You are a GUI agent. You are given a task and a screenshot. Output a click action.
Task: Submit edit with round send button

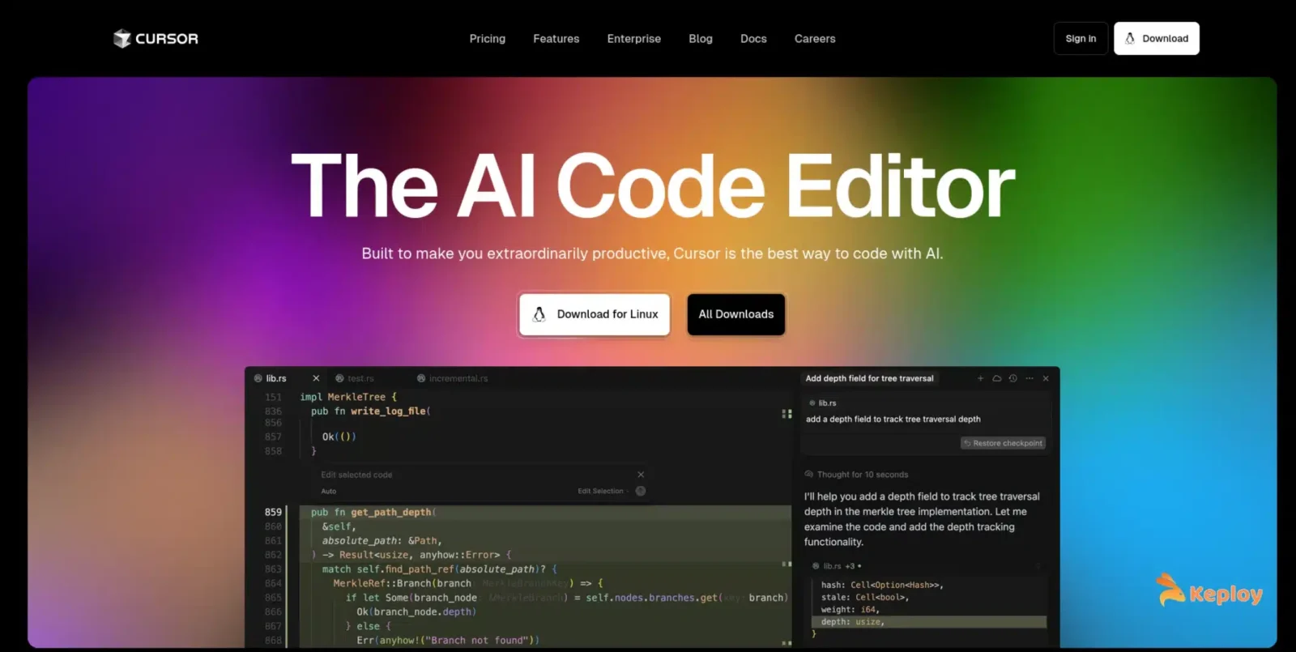[641, 491]
